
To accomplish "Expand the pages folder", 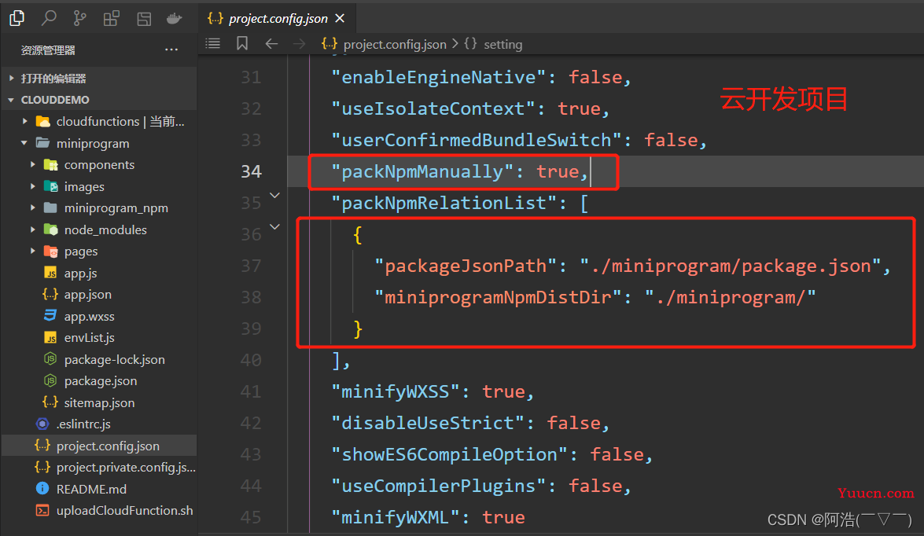I will point(33,251).
